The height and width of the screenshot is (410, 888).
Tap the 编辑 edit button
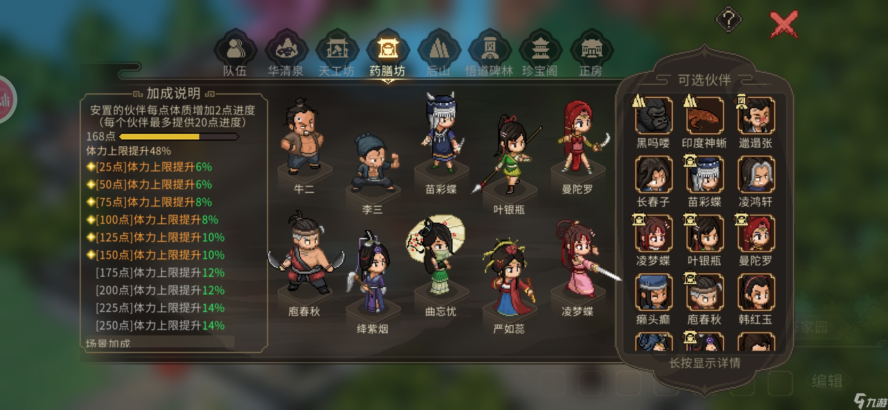pos(827,381)
